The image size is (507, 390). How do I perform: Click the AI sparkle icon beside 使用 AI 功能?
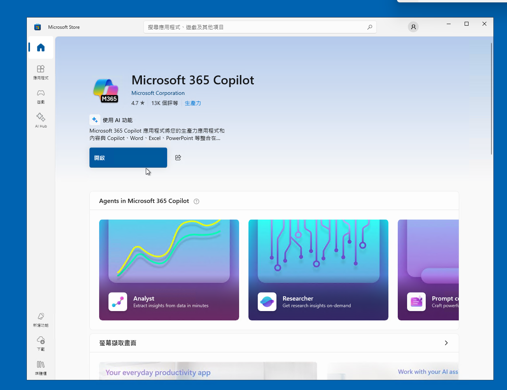click(x=95, y=120)
